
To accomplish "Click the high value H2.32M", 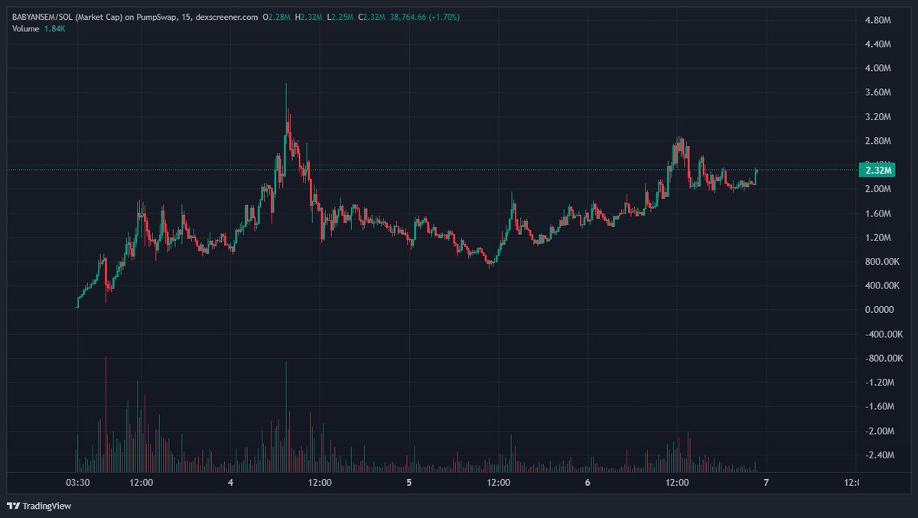I will point(308,17).
